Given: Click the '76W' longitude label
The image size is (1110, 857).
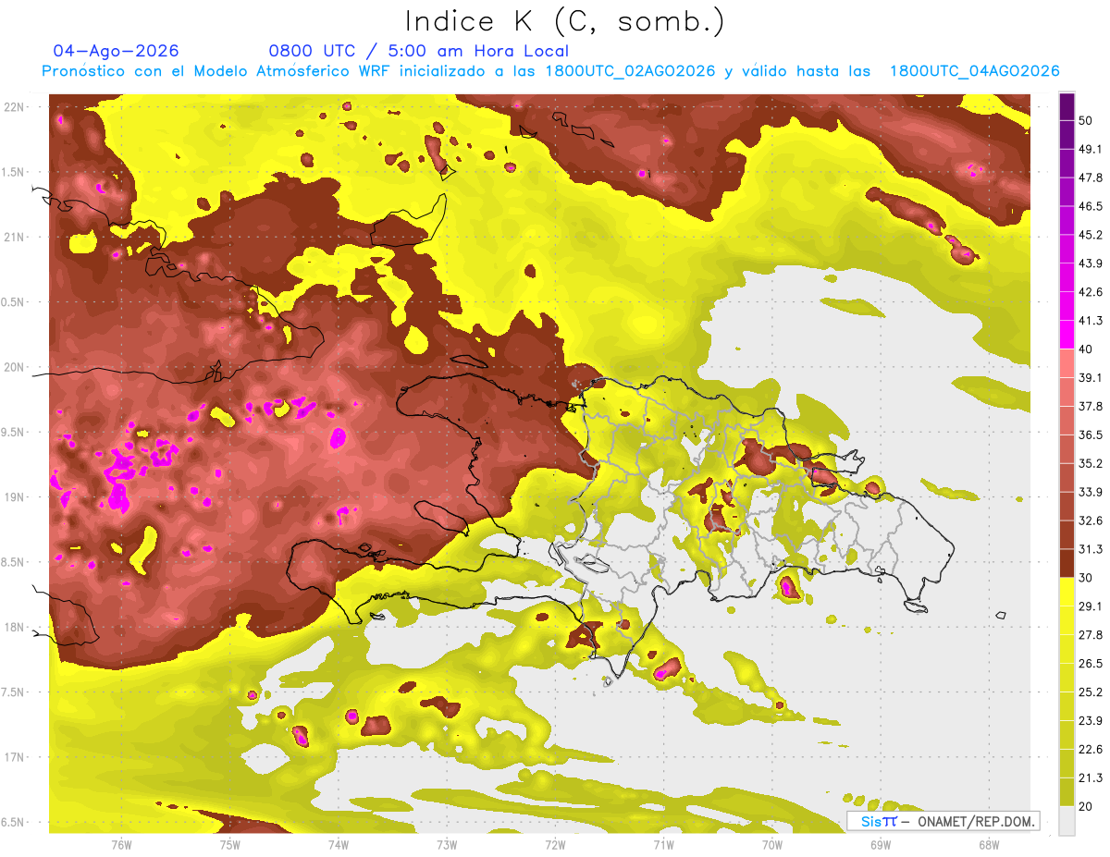Looking at the screenshot, I should (121, 845).
